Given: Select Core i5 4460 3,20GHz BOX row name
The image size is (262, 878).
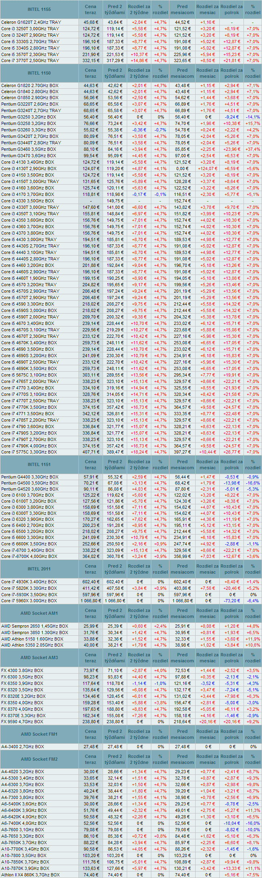Looking at the screenshot, I should coord(28,265).
